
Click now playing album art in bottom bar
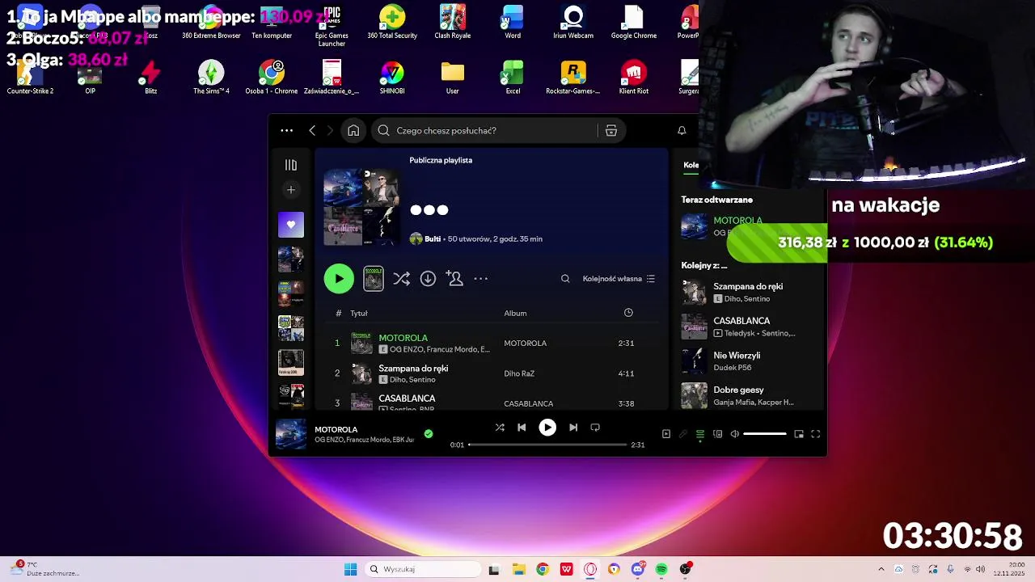[x=291, y=434]
